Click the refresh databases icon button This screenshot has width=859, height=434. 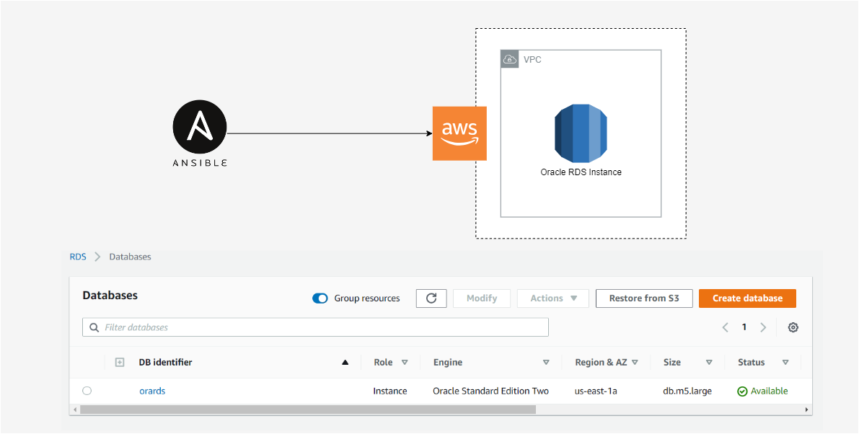point(432,298)
